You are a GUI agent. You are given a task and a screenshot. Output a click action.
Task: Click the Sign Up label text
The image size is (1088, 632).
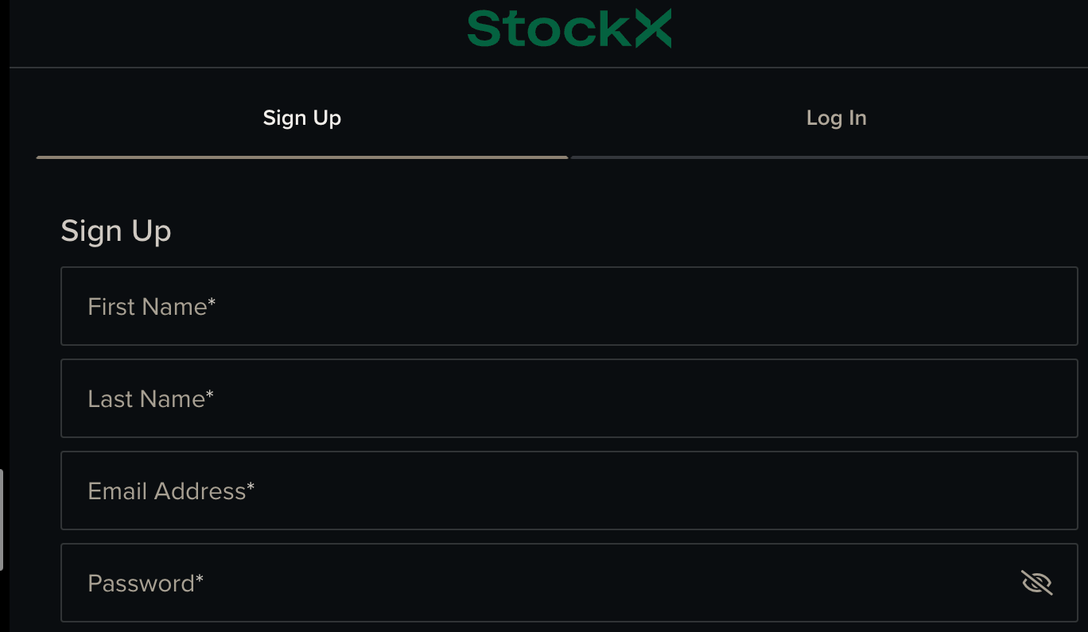(x=301, y=117)
